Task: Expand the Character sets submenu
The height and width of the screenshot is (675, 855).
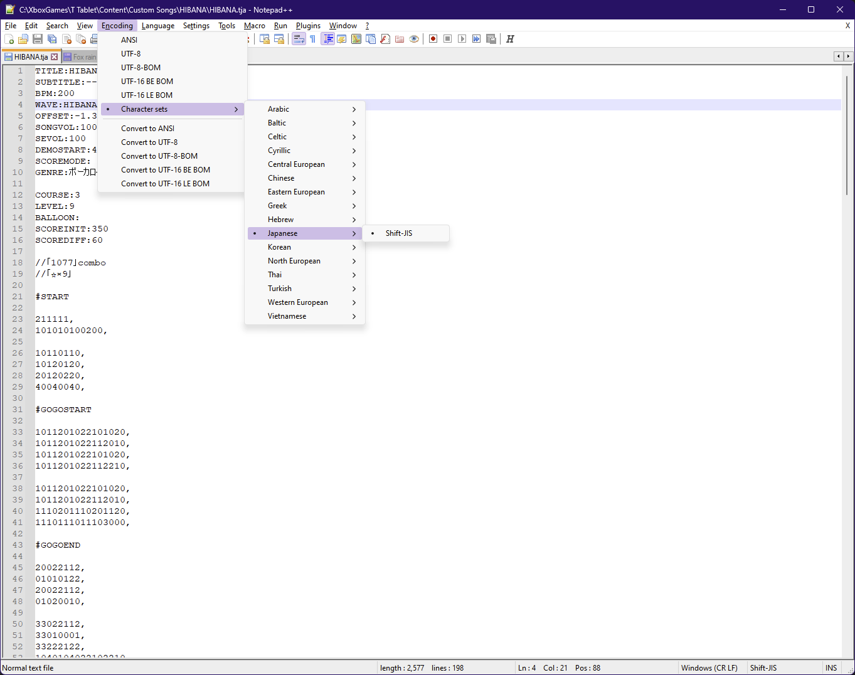Action: (x=173, y=109)
